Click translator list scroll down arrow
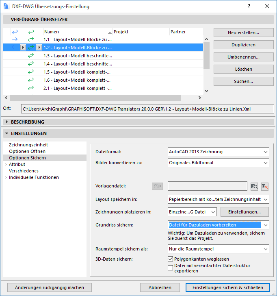 point(206,91)
